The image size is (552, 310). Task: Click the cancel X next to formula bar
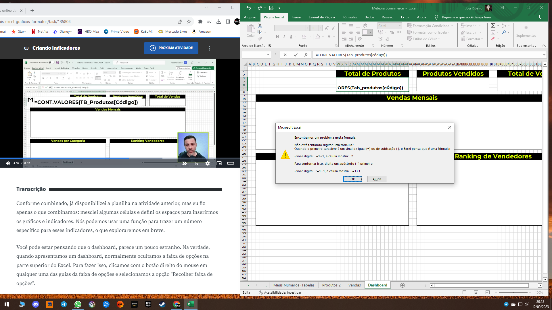[285, 55]
